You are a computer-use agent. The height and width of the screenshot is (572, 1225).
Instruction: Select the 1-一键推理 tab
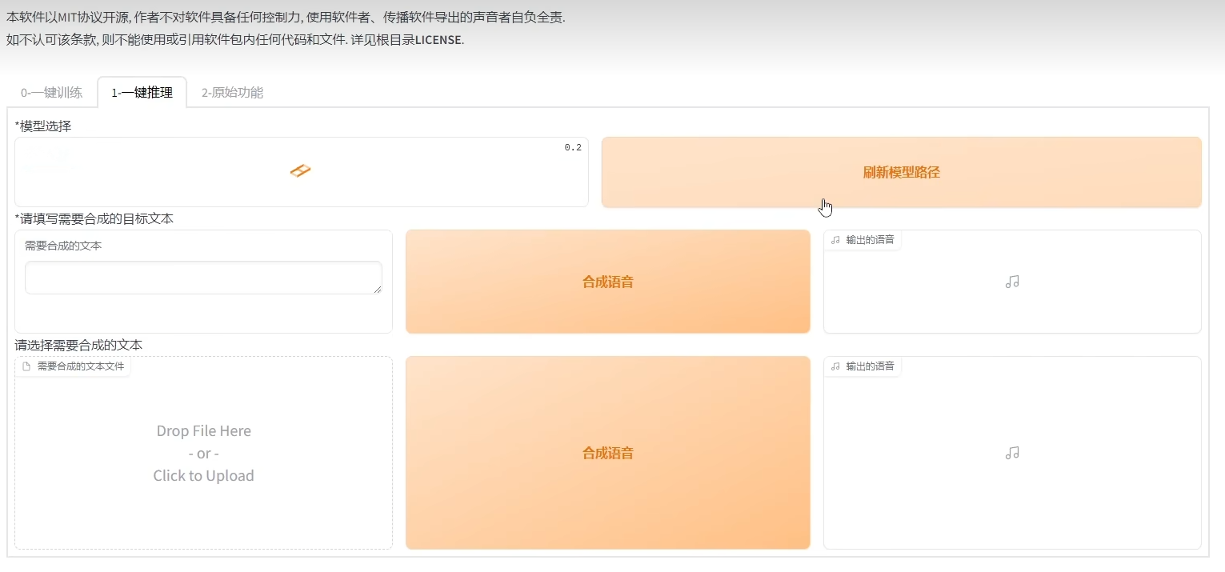pyautogui.click(x=142, y=92)
